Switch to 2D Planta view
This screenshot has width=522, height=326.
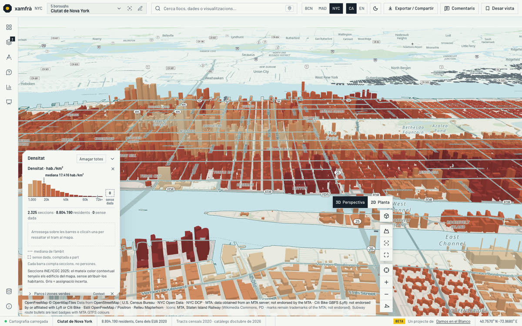[x=380, y=202]
